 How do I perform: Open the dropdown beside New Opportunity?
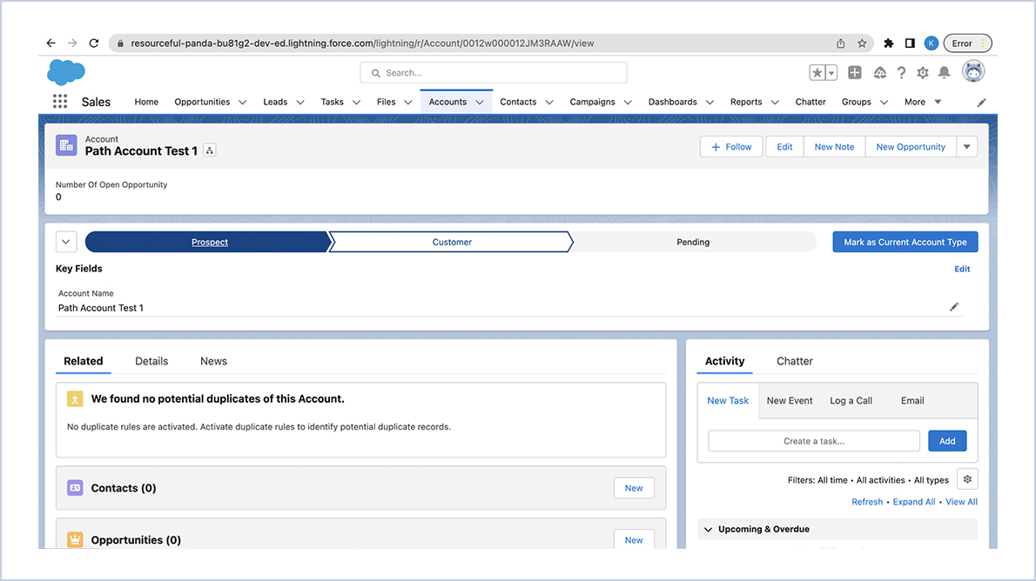coord(966,146)
